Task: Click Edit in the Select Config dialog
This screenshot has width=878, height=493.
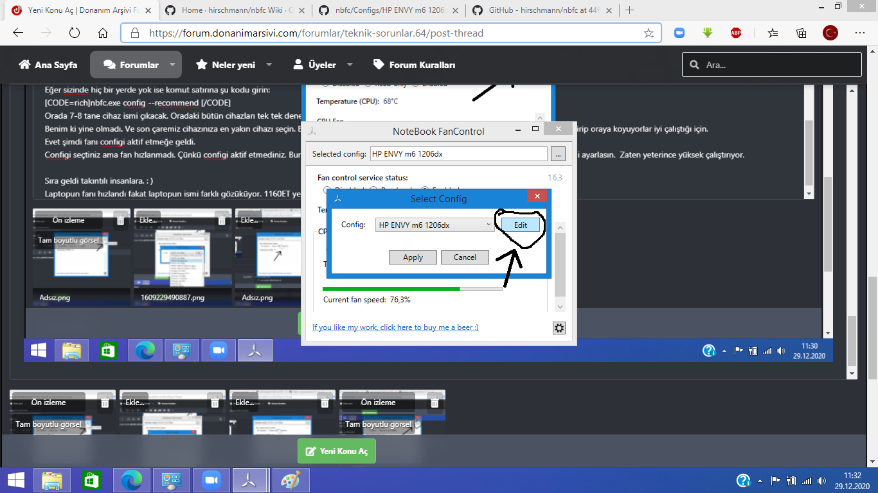Action: coord(521,225)
